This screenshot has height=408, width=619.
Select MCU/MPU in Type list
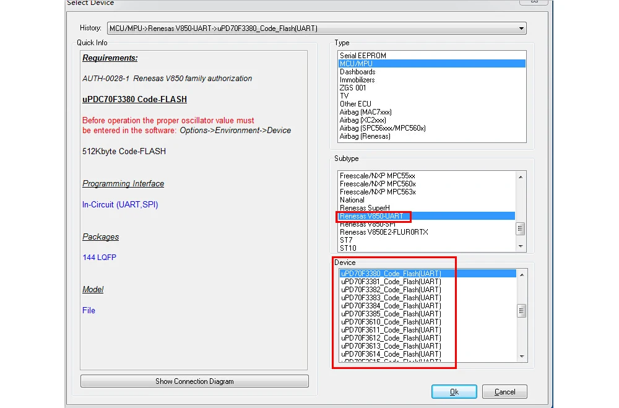click(x=431, y=64)
